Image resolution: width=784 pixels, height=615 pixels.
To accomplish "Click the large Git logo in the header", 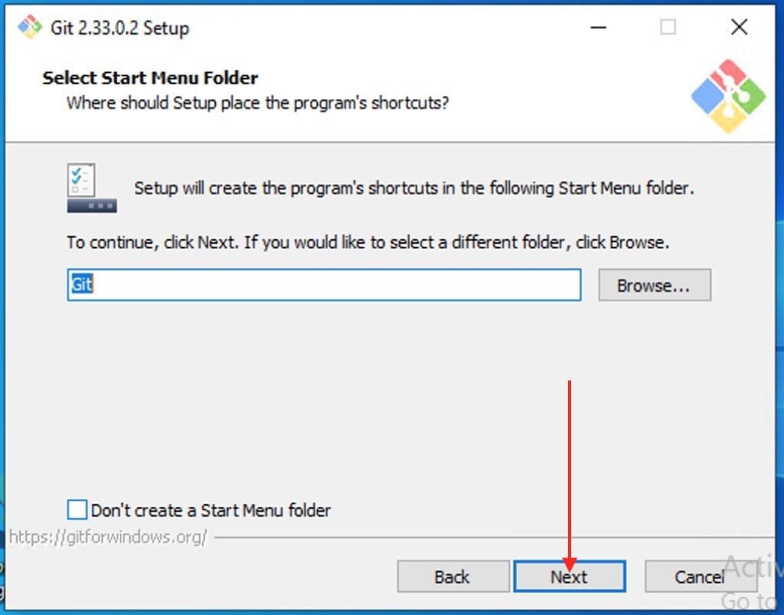I will pyautogui.click(x=728, y=96).
